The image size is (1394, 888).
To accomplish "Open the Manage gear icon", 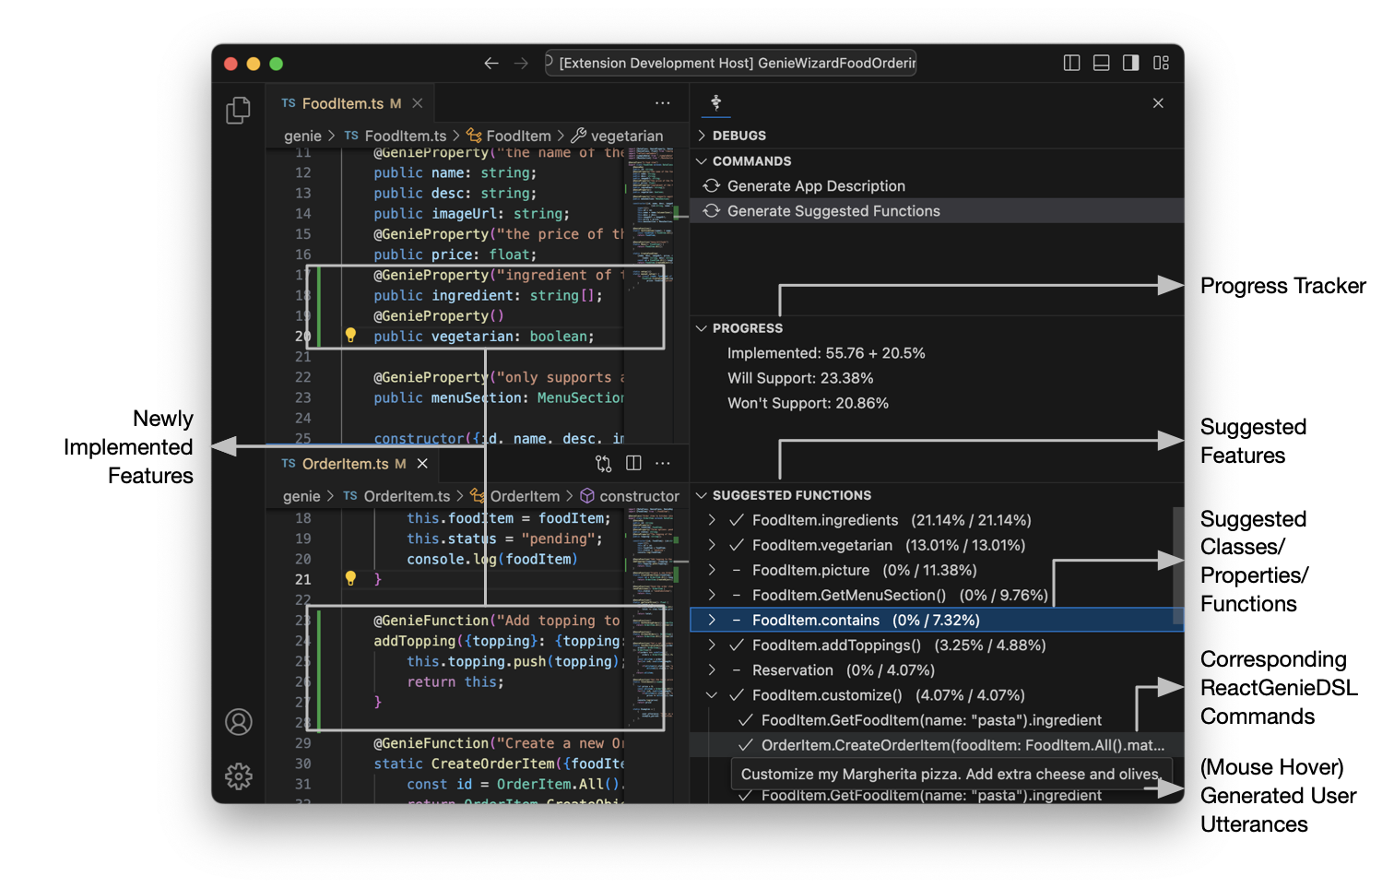I will 239,776.
